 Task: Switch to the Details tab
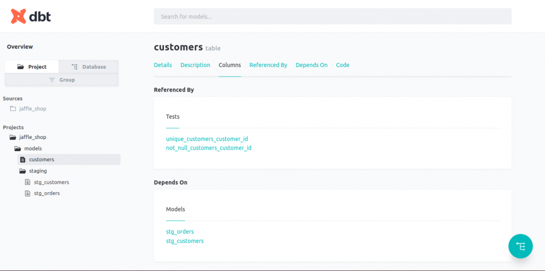point(163,65)
